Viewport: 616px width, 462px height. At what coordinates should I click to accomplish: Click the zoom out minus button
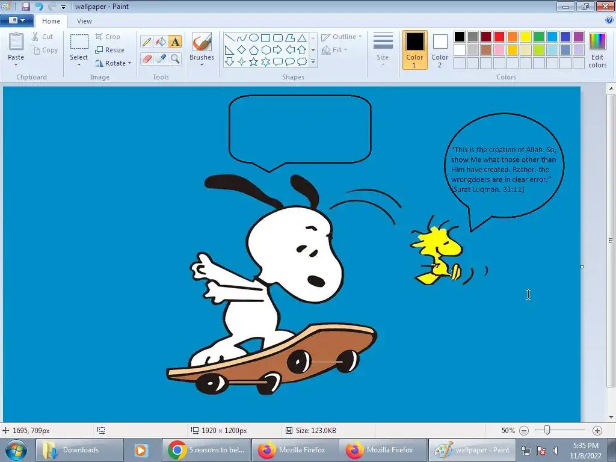(524, 431)
